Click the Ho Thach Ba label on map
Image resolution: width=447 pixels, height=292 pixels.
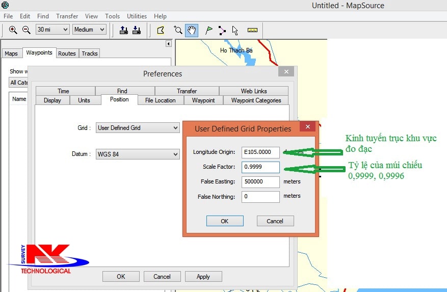(x=236, y=50)
